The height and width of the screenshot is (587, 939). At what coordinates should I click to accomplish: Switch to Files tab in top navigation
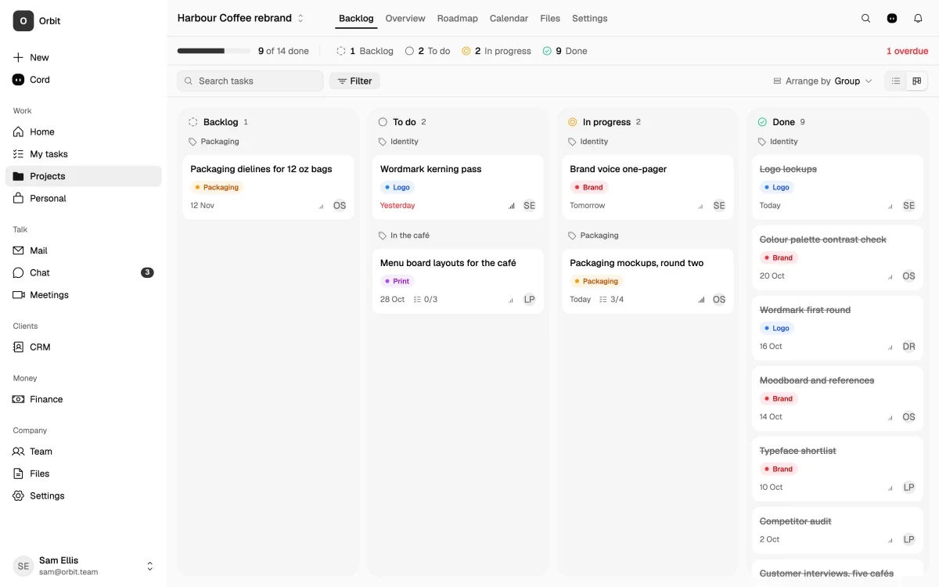(x=550, y=18)
